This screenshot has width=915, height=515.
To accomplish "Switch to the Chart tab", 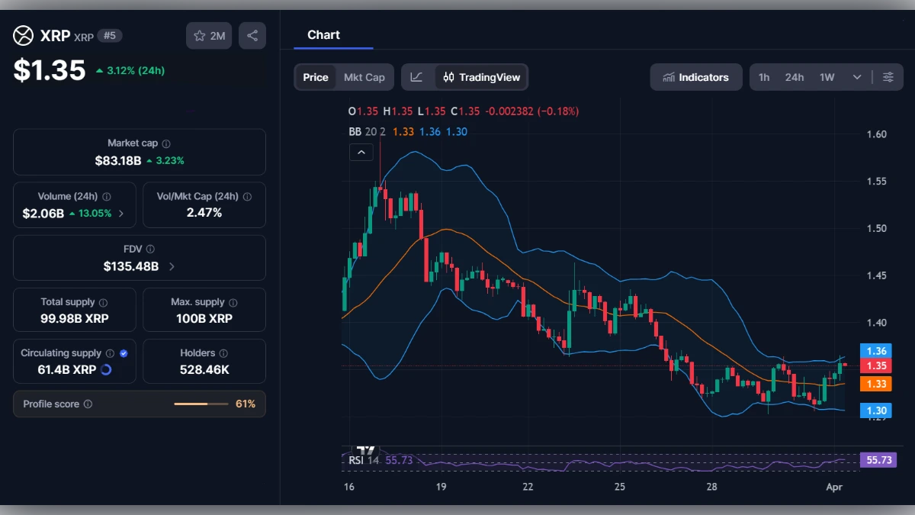I will pos(323,34).
